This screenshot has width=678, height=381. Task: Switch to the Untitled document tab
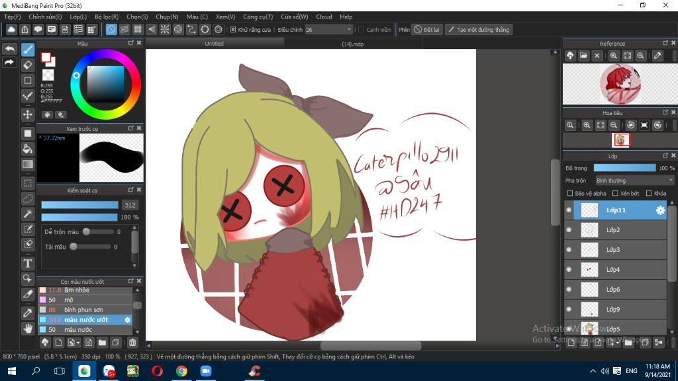[x=215, y=44]
